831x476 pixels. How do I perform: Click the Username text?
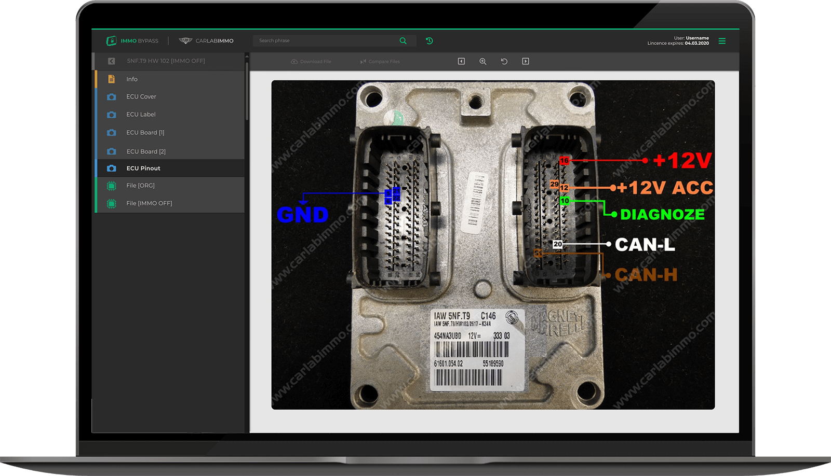pos(697,38)
